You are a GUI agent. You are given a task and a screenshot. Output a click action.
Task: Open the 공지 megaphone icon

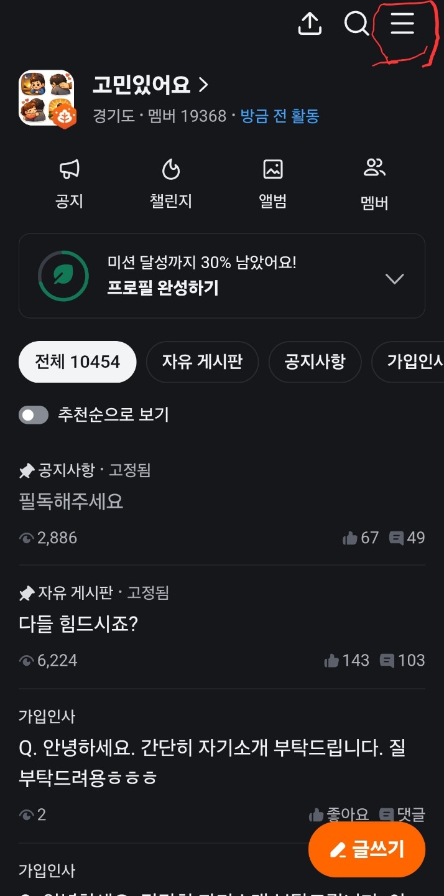pyautogui.click(x=69, y=169)
